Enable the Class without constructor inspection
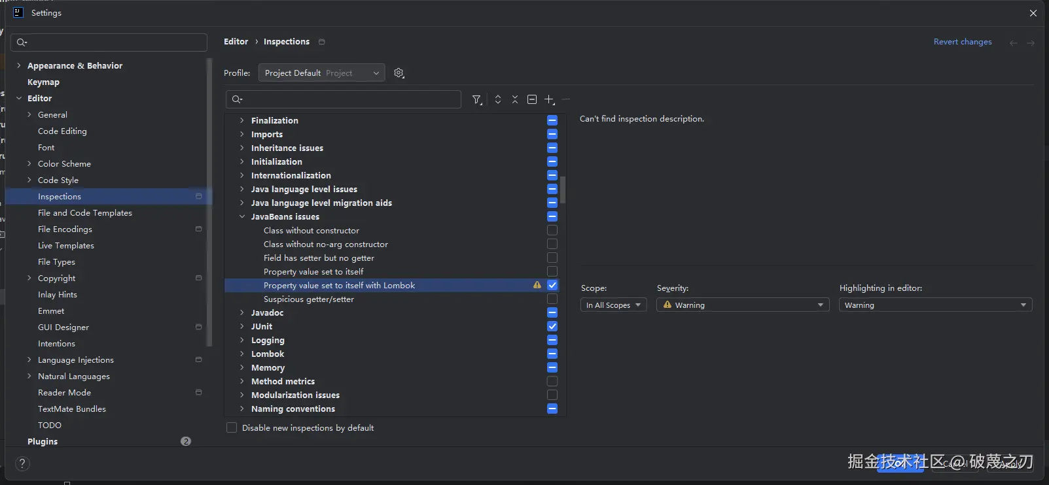 [552, 230]
